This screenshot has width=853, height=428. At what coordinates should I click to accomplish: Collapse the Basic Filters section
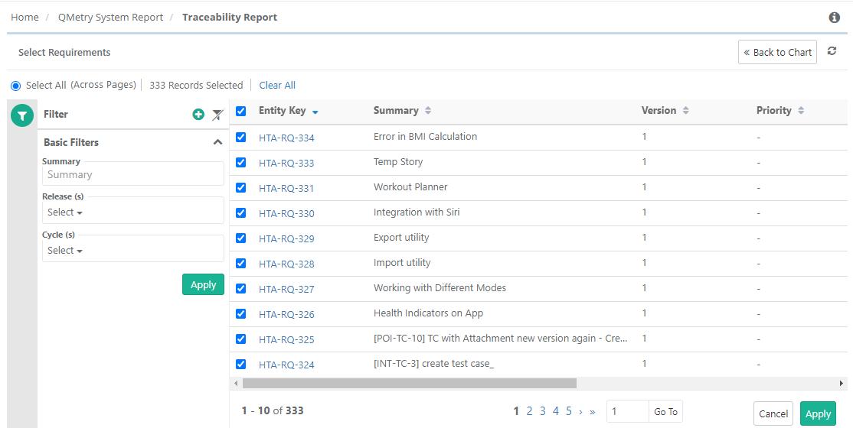217,142
